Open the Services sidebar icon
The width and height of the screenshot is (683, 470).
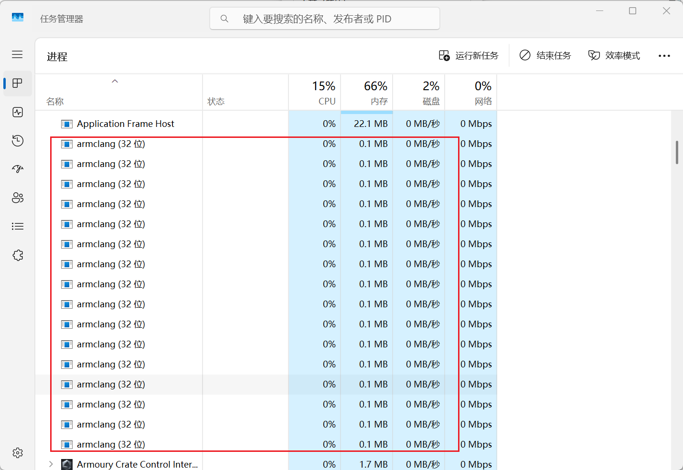pyautogui.click(x=18, y=255)
